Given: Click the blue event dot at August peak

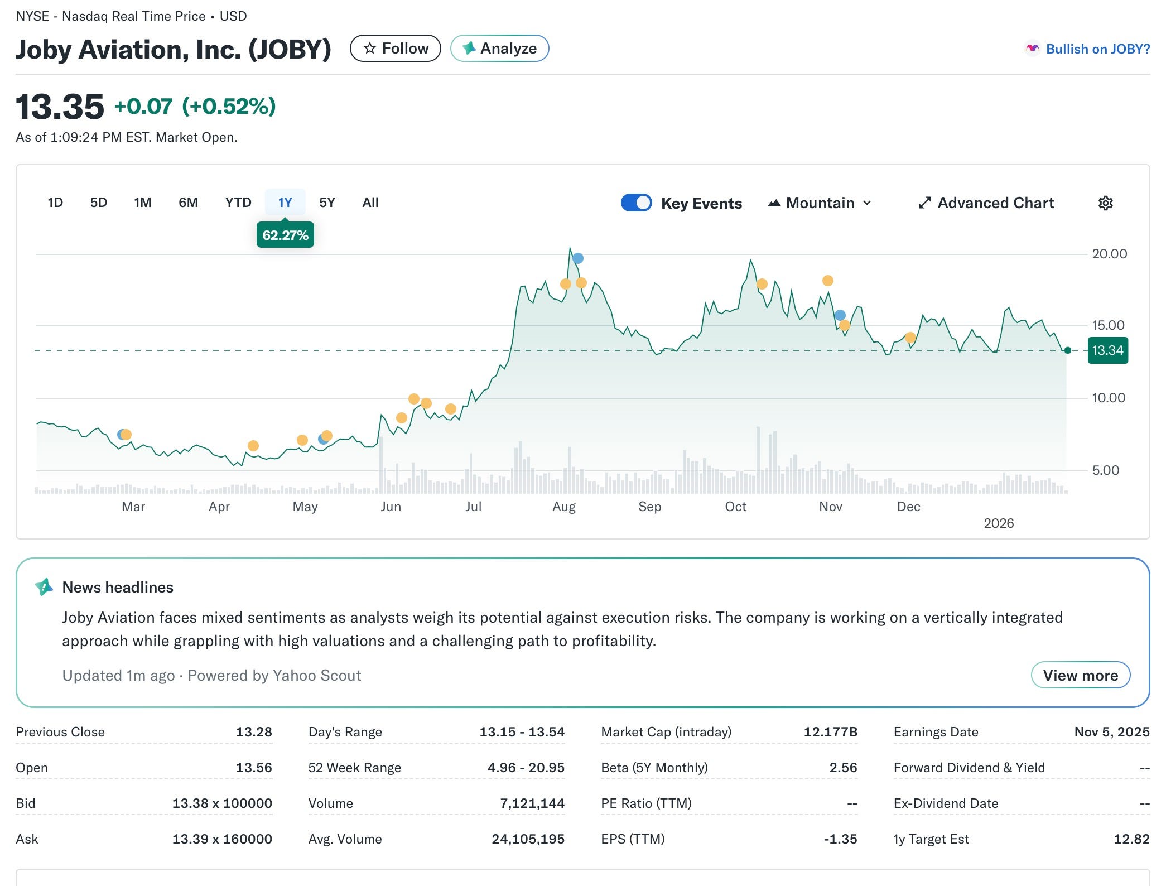Looking at the screenshot, I should point(578,258).
